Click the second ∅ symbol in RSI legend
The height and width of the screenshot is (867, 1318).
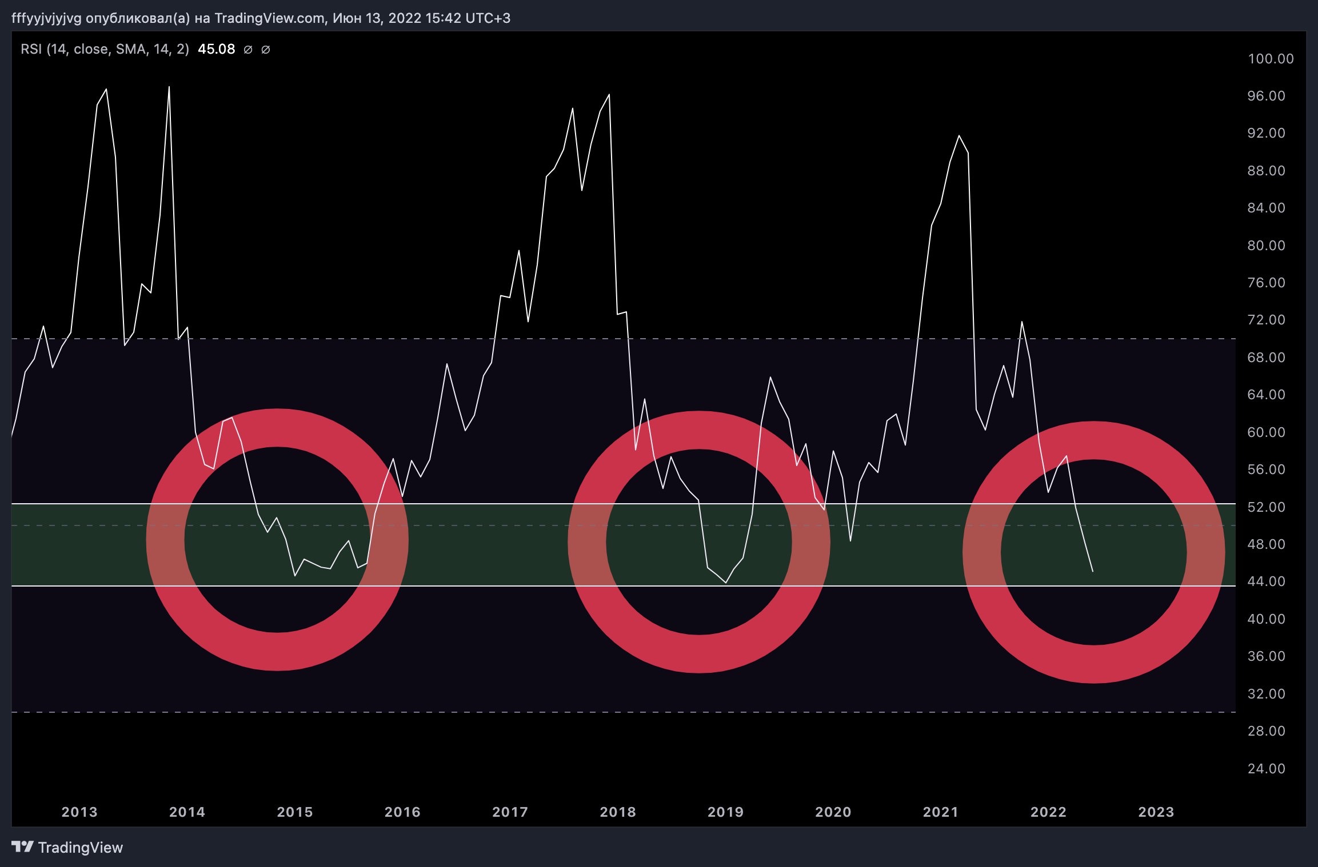265,50
